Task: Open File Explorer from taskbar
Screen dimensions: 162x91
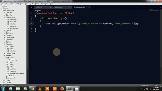Action: (x=18, y=89)
